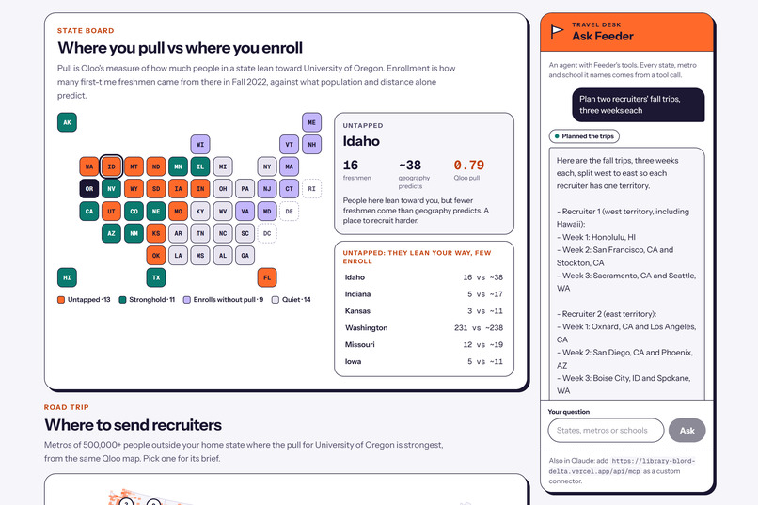Screen dimensions: 758x505
Task: Select the Rhode Island RI dashed tile
Action: 311,188
